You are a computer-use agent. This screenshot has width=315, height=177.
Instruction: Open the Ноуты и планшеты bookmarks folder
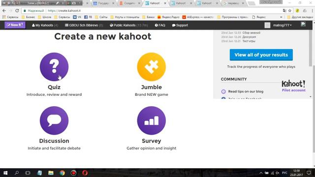[x=125, y=17]
